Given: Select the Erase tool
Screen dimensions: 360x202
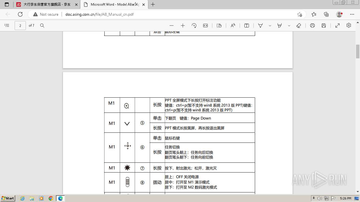Looking at the screenshot, I should (299, 26).
